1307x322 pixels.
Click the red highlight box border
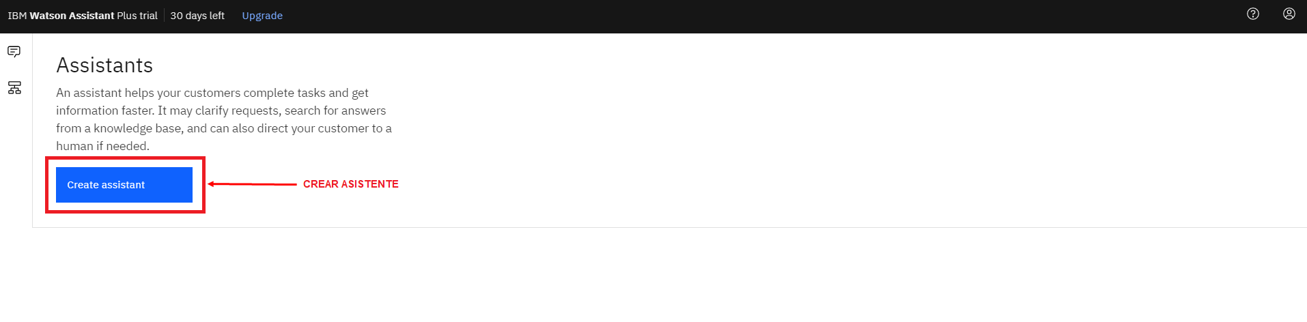(x=125, y=158)
